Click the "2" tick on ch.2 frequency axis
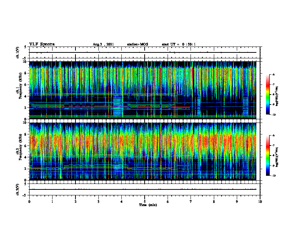 tap(26, 169)
